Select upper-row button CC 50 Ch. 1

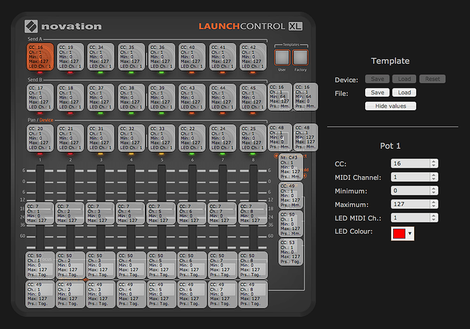pos(40,265)
